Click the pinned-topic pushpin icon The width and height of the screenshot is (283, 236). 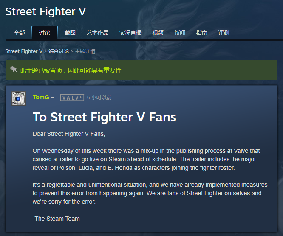coord(14,69)
